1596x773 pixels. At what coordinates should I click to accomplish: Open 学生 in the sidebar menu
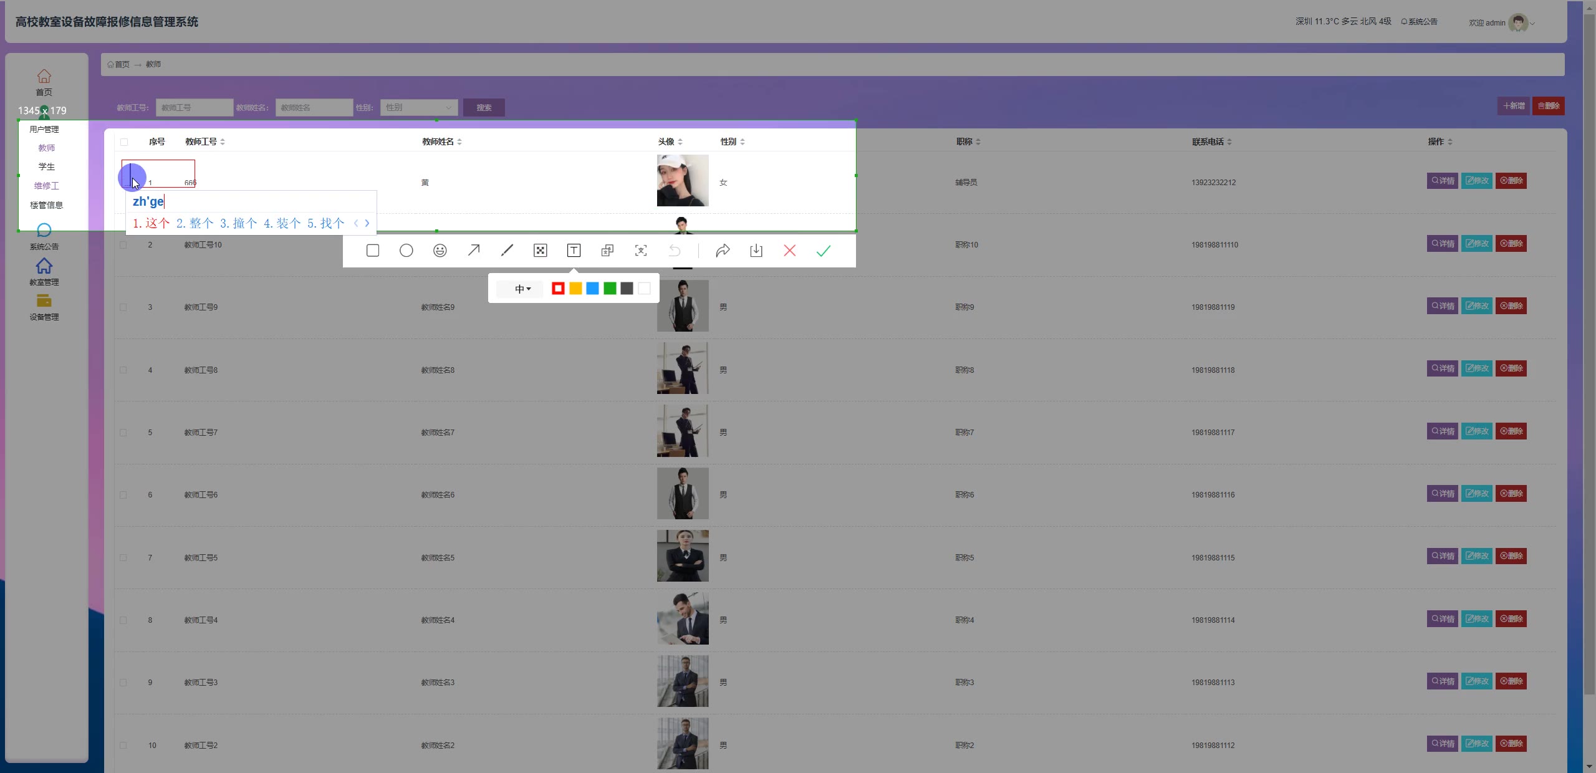46,166
